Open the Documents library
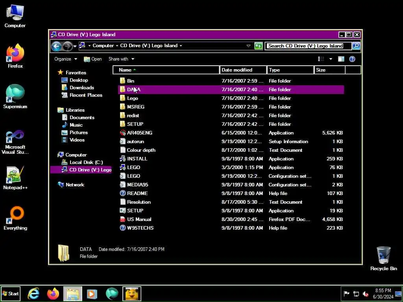The image size is (403, 302). [x=78, y=117]
